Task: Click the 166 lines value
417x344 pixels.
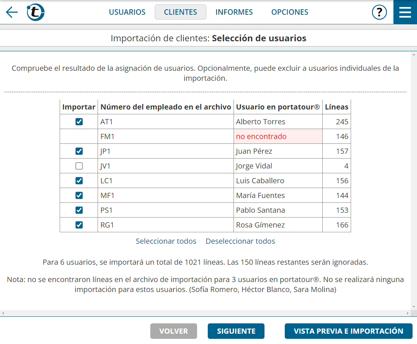Action: coord(342,225)
